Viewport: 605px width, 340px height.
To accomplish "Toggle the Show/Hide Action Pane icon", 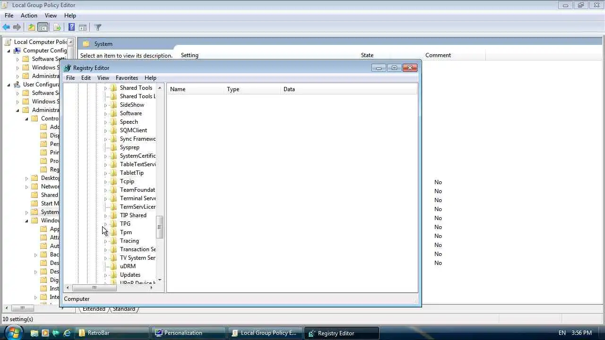I will click(x=83, y=27).
